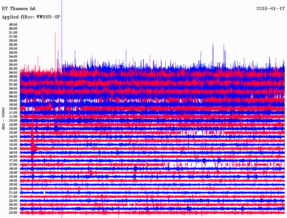The height and width of the screenshot is (218, 287).
Task: Select the 18:00 time label
Action: tap(13, 169)
